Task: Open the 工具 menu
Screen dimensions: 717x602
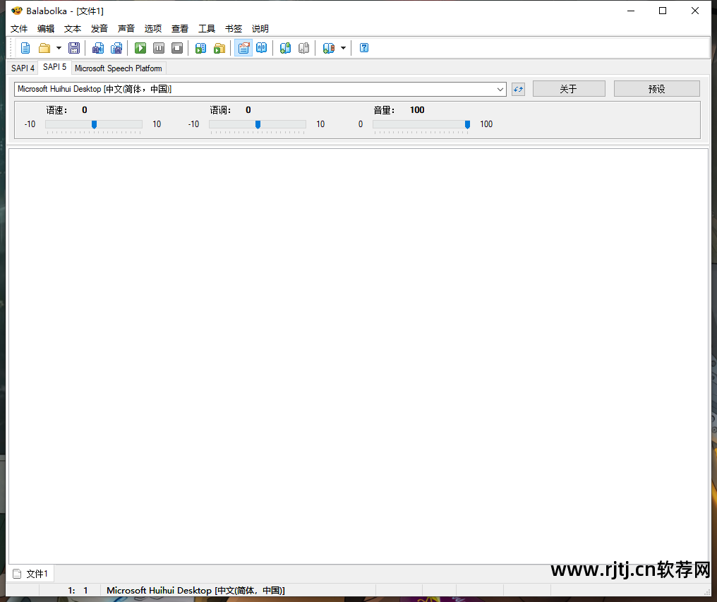Action: 207,28
